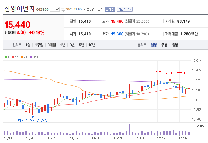The width and height of the screenshot is (208, 143).
Task: Click the 15,923 price axis label
Action: pos(196,80)
